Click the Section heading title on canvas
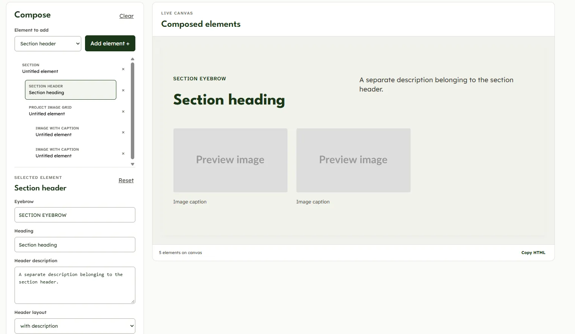The width and height of the screenshot is (575, 334). coord(229,100)
